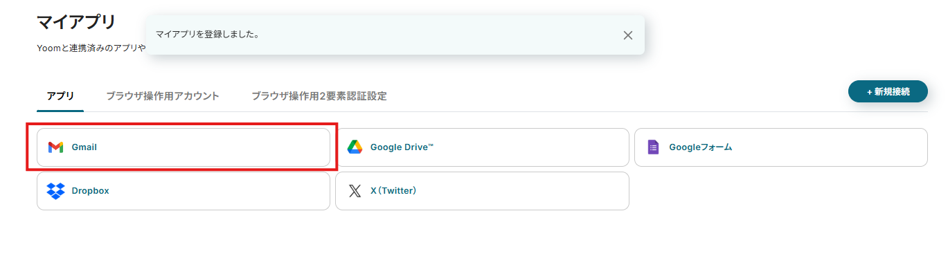Viewport: 948px width, 256px height.
Task: Open the Gmail app card
Action: point(184,147)
